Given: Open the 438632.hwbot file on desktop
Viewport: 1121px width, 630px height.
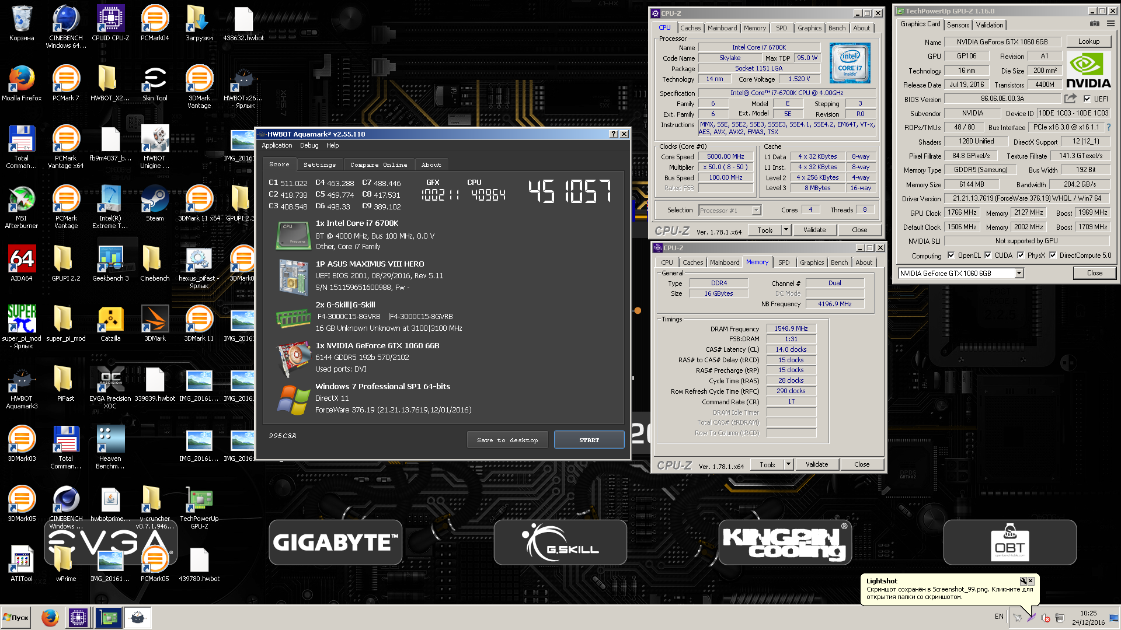Looking at the screenshot, I should [x=243, y=23].
